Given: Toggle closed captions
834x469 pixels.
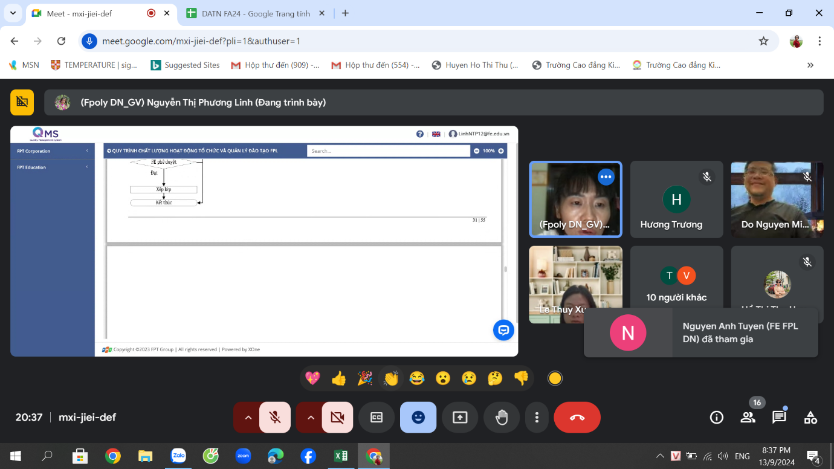Looking at the screenshot, I should (377, 418).
